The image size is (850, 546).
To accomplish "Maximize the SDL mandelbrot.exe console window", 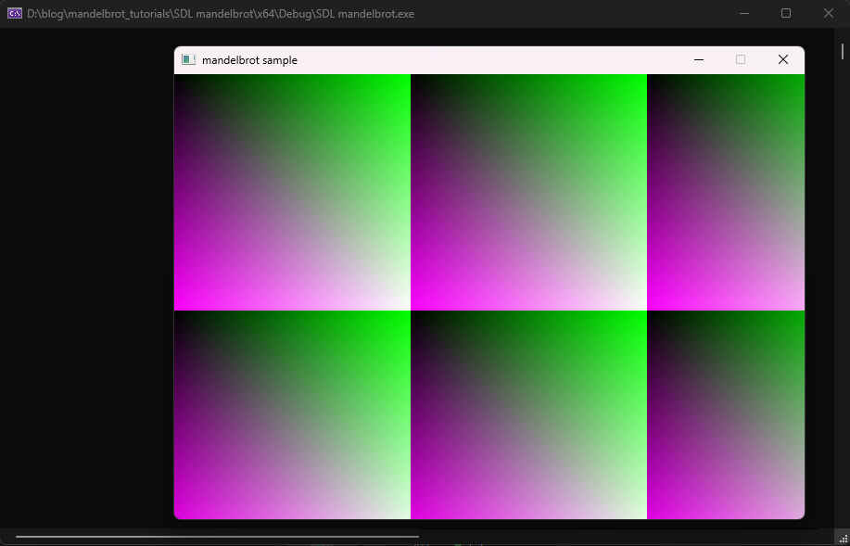I will [786, 13].
